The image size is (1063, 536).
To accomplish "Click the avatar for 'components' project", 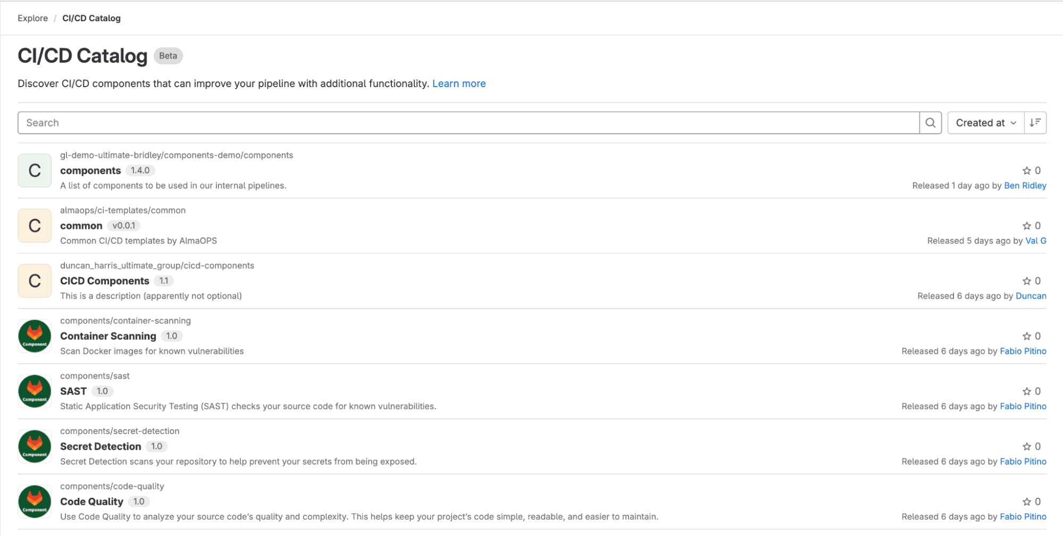I will coord(35,171).
